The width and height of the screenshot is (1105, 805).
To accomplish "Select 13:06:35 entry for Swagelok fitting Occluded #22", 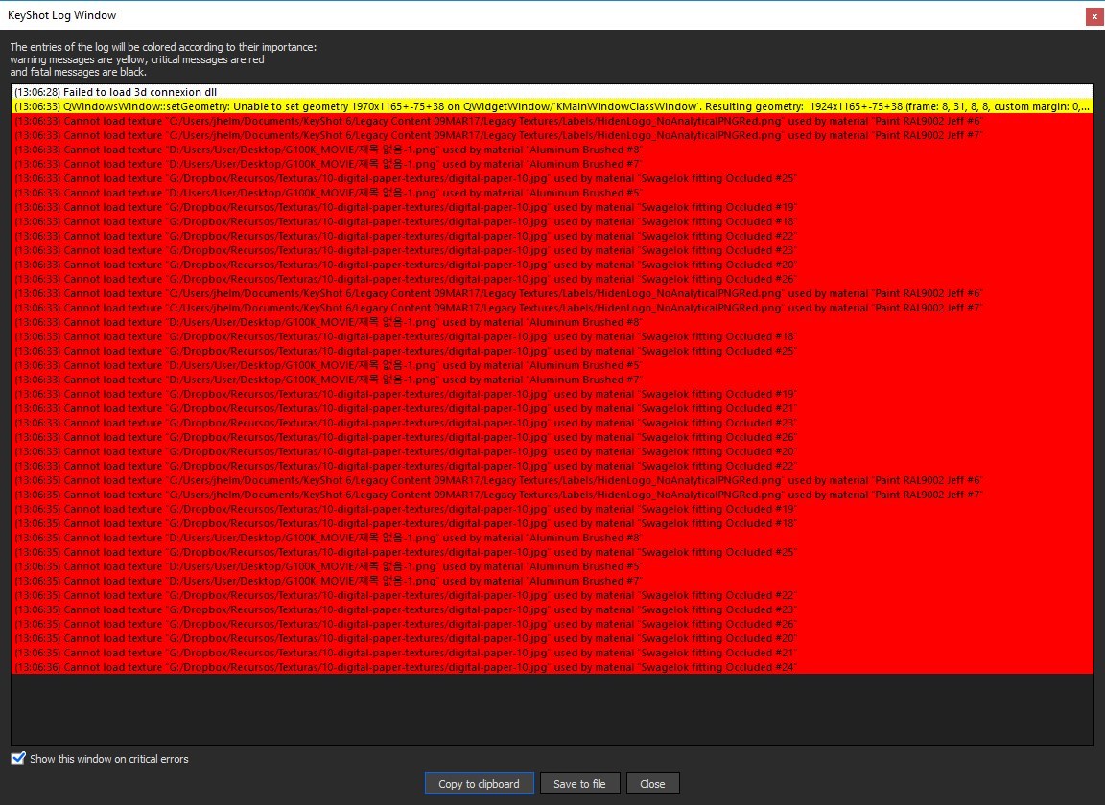I will tap(552, 595).
